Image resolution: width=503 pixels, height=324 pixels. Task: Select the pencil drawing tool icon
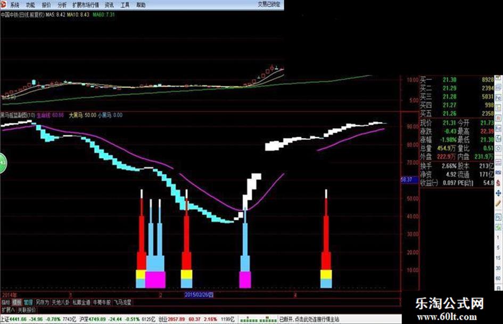499,204
